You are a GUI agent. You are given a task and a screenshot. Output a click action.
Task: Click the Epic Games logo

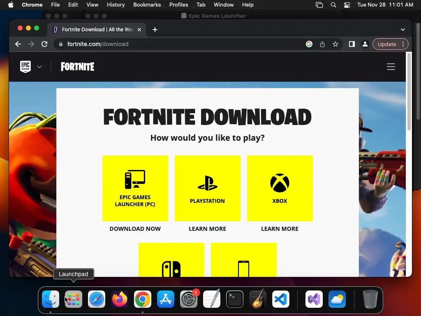pos(25,67)
